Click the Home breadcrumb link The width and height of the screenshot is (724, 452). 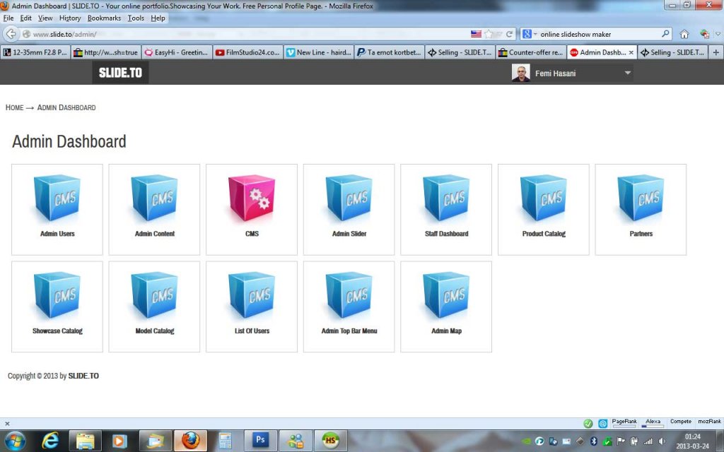pyautogui.click(x=14, y=107)
